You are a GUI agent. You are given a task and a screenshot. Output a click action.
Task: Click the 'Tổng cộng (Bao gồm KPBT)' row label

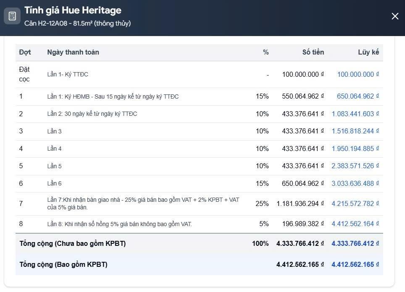click(x=63, y=264)
